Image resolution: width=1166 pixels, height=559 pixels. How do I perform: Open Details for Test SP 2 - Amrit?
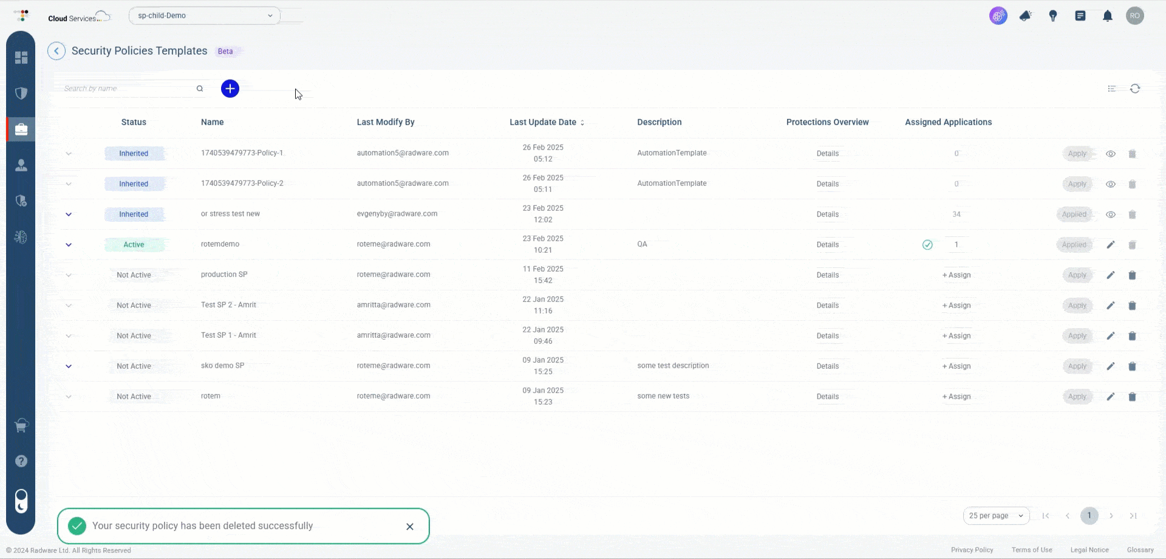coord(828,305)
